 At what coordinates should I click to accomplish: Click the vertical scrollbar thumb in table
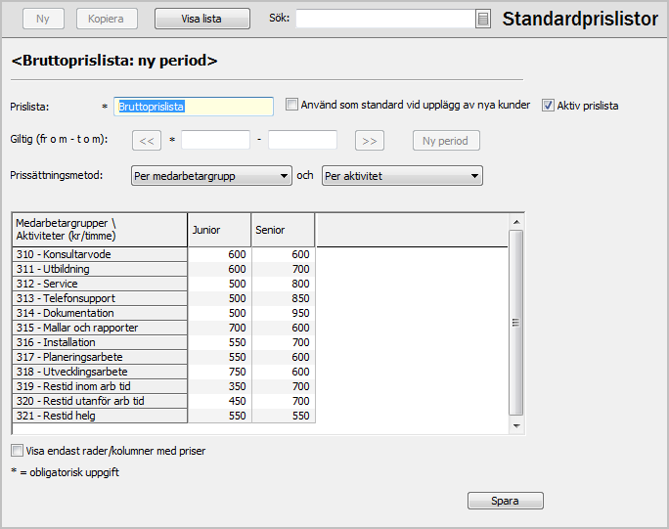point(517,322)
